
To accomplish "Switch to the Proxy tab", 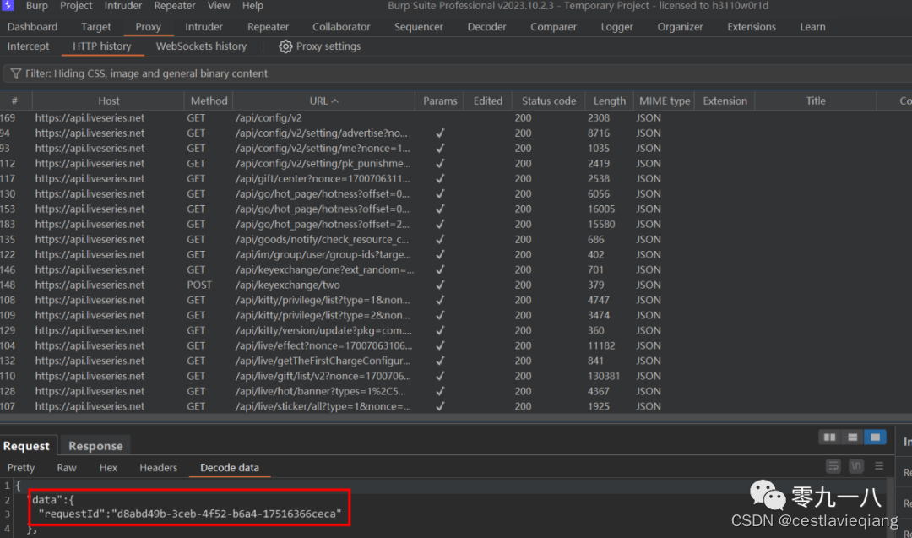I will pyautogui.click(x=148, y=27).
